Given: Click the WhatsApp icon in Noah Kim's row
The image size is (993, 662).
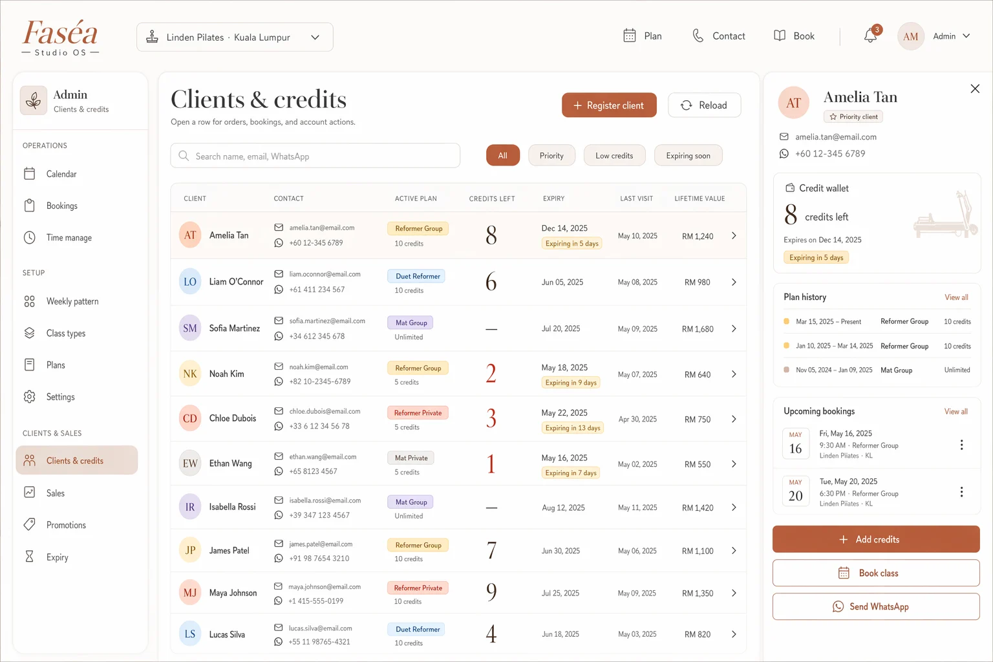Looking at the screenshot, I should coord(279,381).
